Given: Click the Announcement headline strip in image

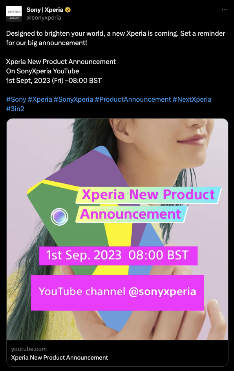Looking at the screenshot, I should (131, 214).
